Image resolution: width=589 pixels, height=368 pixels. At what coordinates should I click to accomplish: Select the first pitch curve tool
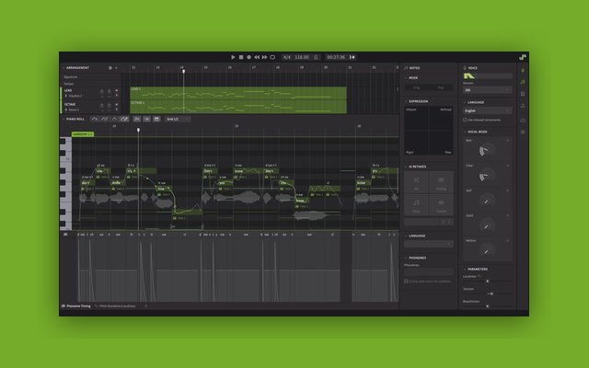(95, 119)
